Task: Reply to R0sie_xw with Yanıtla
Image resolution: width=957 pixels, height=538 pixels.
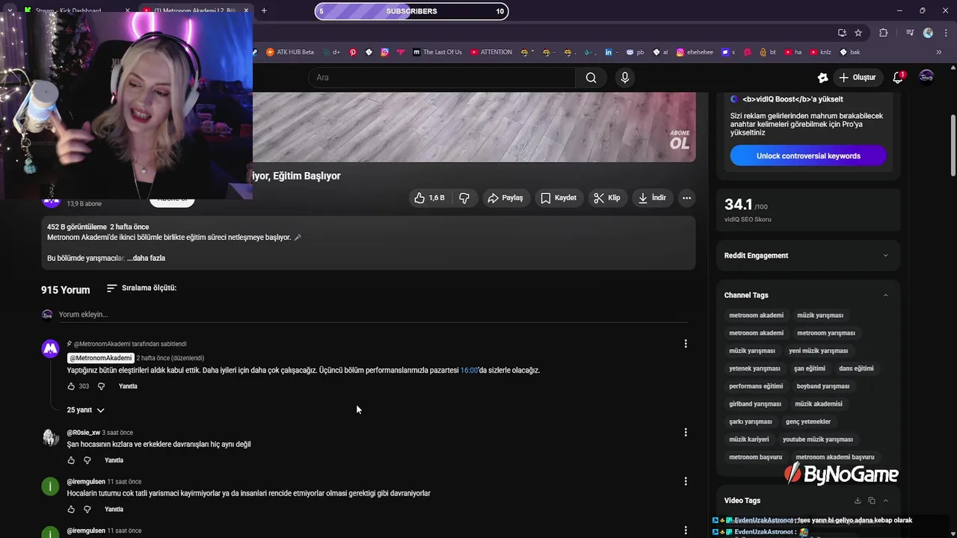Action: [x=114, y=460]
